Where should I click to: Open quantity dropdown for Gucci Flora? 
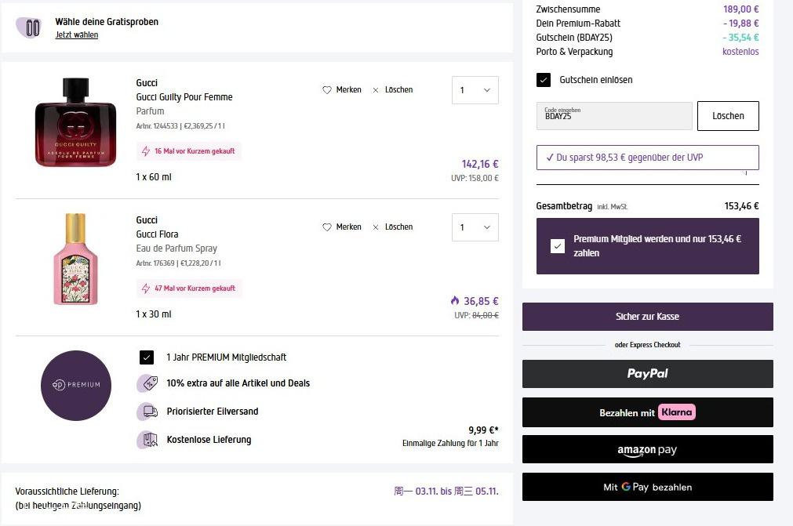pos(475,227)
